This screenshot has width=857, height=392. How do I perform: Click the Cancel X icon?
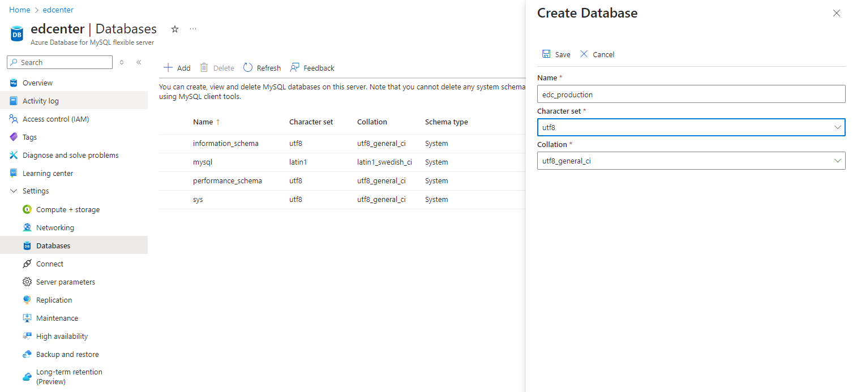click(584, 54)
